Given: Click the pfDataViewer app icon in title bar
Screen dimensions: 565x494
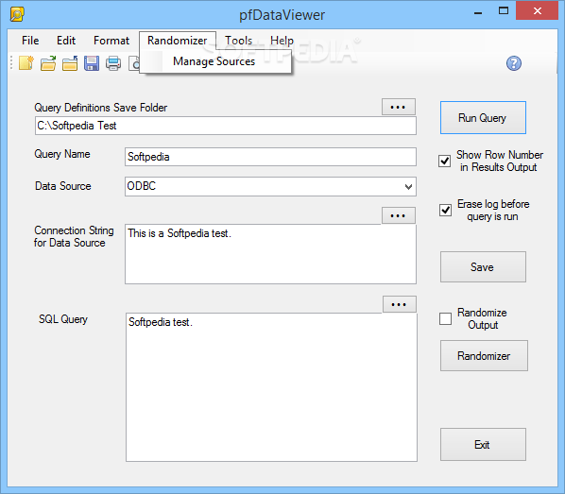Looking at the screenshot, I should tap(17, 14).
